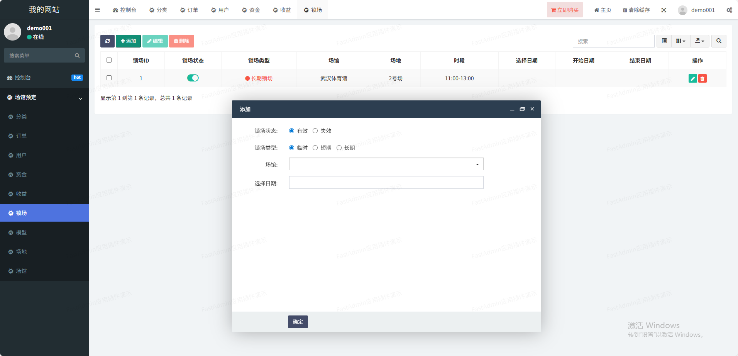Tick the select-all checkbox in table header

[109, 60]
